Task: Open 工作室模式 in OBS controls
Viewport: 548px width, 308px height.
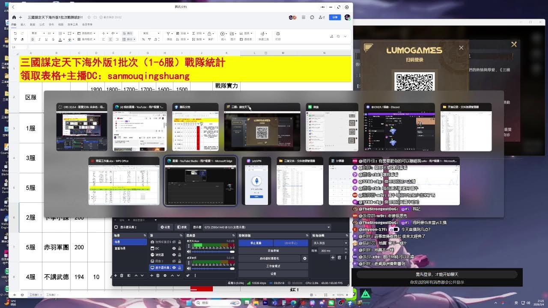Action: coord(273,266)
